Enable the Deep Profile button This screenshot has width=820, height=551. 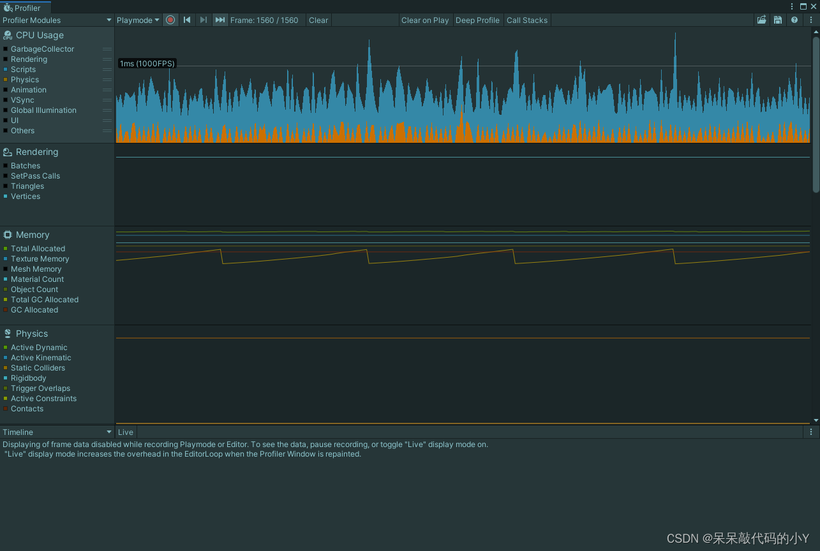click(477, 20)
